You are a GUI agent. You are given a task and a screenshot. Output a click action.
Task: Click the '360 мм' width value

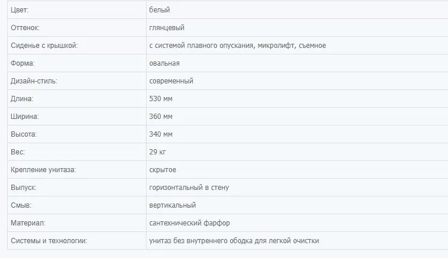click(161, 117)
